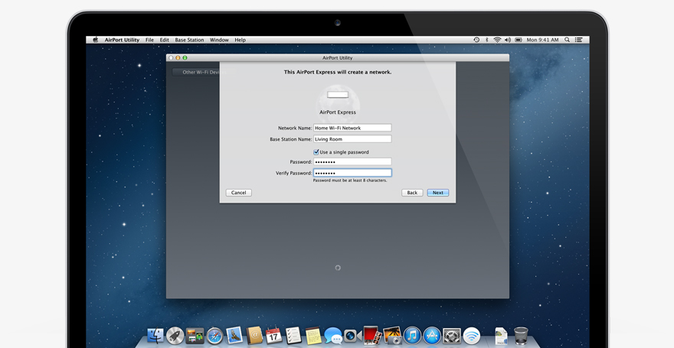Viewport: 674px width, 348px height.
Task: Click the Back button
Action: coord(412,193)
